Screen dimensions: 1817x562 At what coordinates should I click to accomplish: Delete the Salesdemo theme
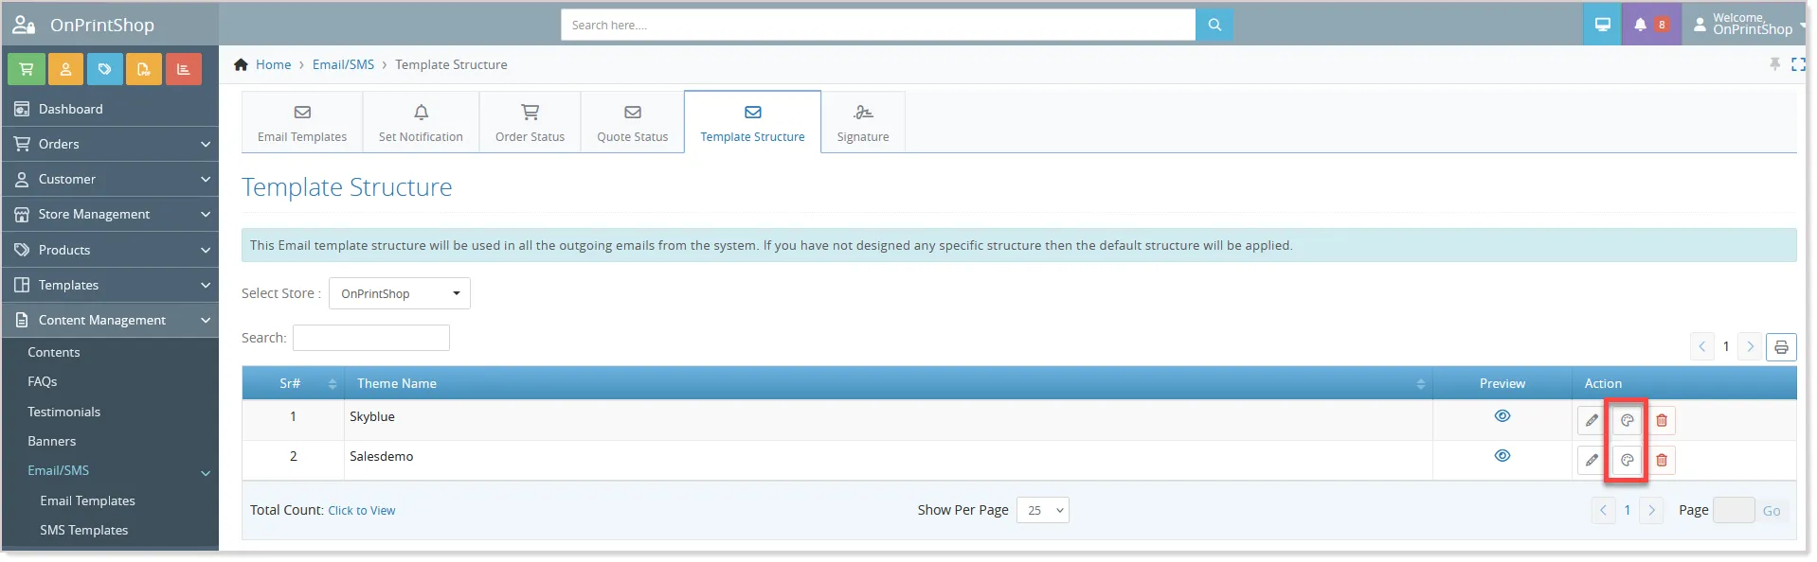click(1662, 460)
